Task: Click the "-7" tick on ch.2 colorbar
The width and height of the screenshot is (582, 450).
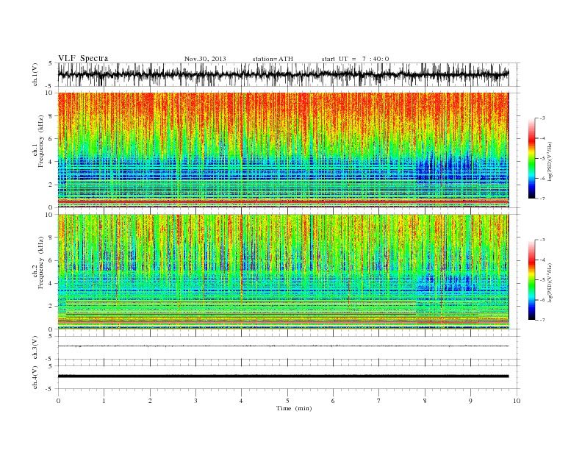Action: (542, 320)
